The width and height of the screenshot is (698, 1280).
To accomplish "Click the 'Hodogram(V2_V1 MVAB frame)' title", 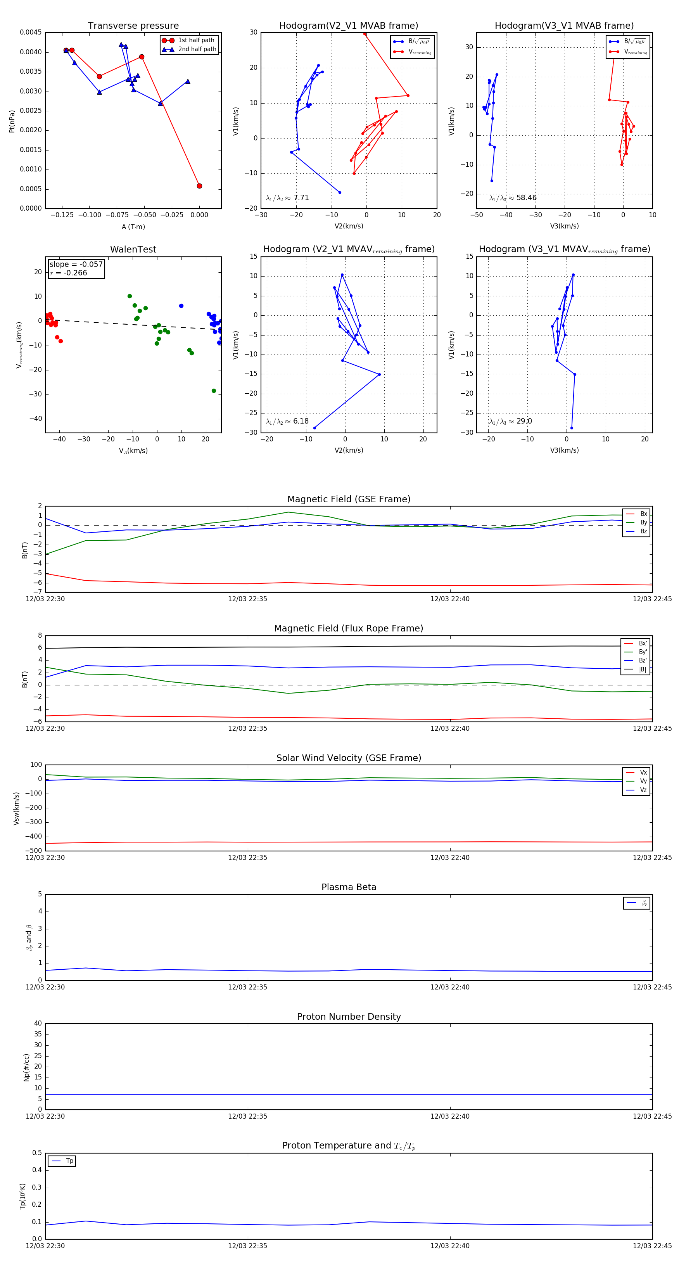I will click(349, 26).
